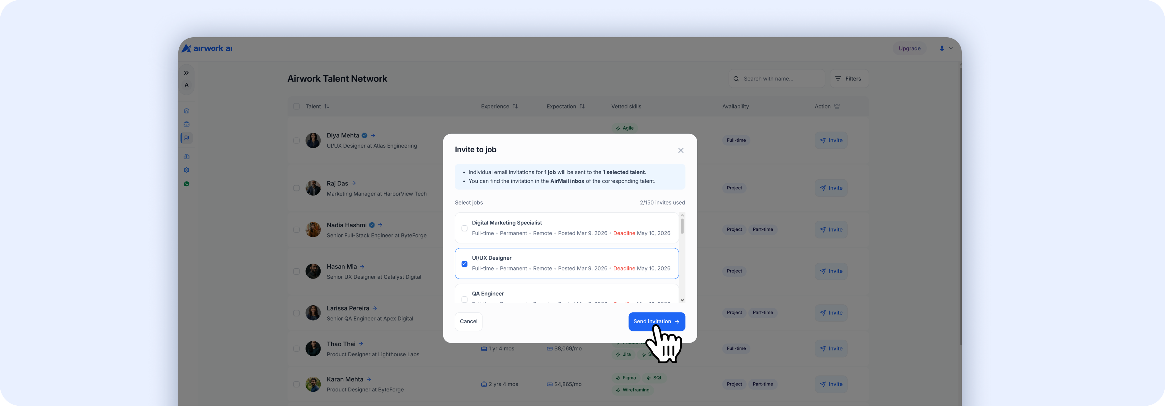Check the QA Engineer job

tap(464, 299)
